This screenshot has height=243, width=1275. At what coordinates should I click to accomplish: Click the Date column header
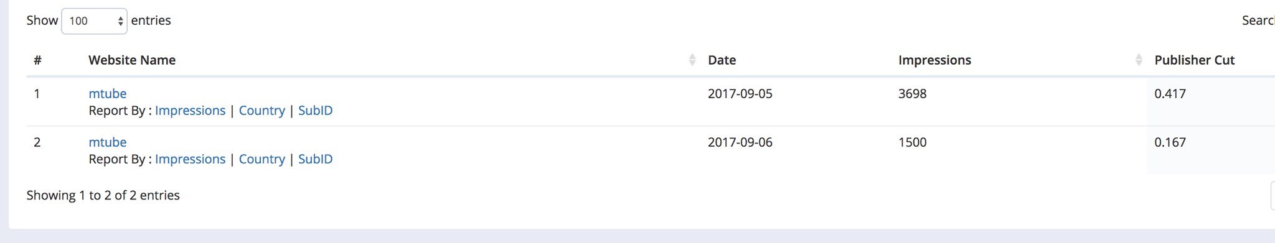pyautogui.click(x=722, y=60)
